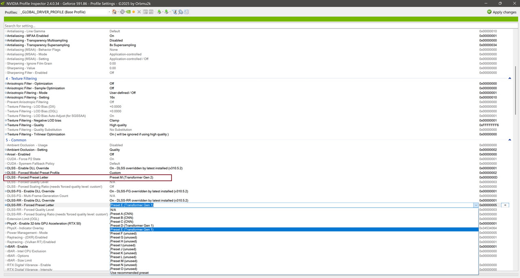Click the Apply changes checkmark icon
Screen dimensions: 520x278
(x=489, y=12)
